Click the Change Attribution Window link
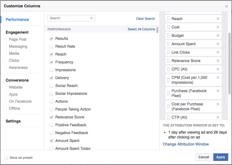Viewport: 232px width, 165px height. pyautogui.click(x=186, y=144)
